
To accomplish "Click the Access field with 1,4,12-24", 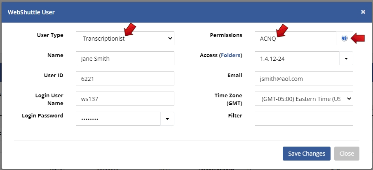I will point(297,58).
